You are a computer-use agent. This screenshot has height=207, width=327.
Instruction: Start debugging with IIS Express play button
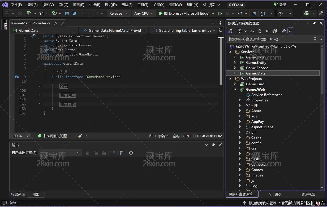point(161,13)
